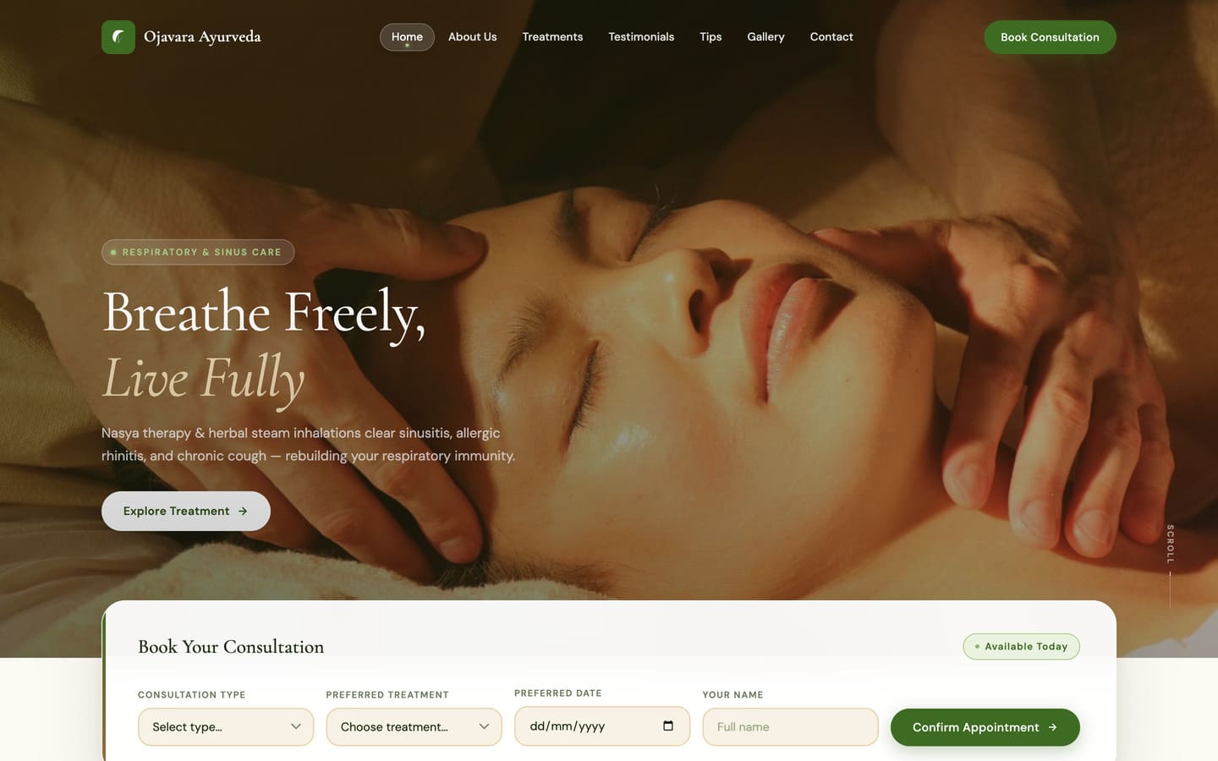Click the Book Consultation button
1218x761 pixels.
click(1050, 37)
